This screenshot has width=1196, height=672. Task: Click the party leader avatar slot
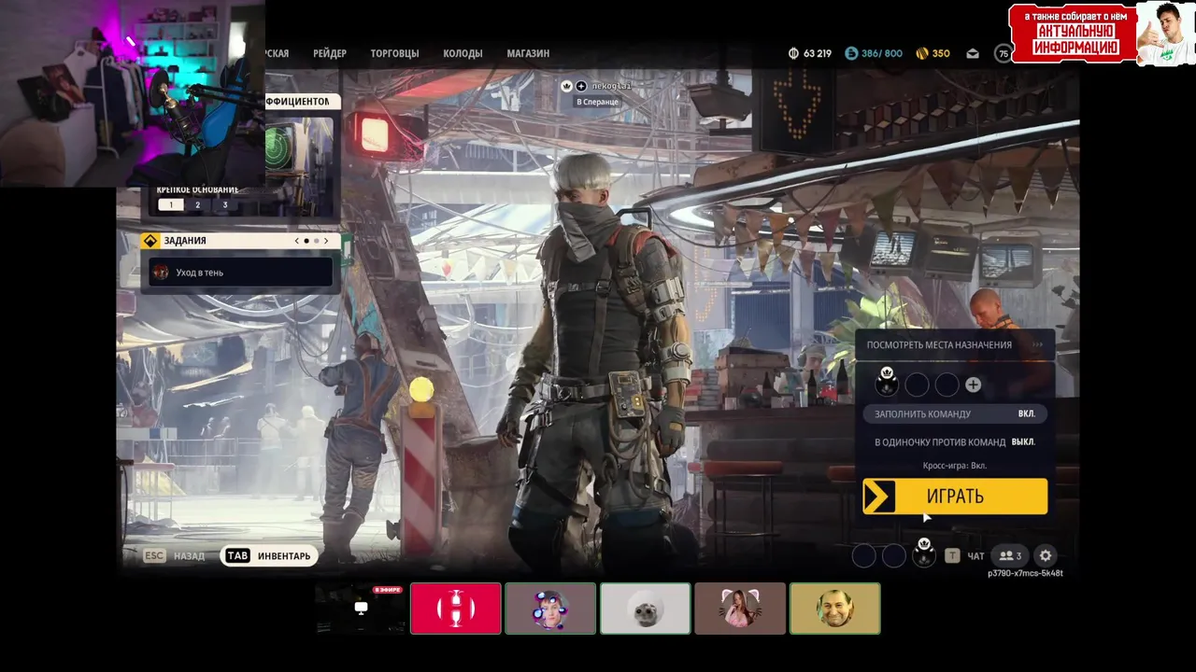tap(887, 383)
